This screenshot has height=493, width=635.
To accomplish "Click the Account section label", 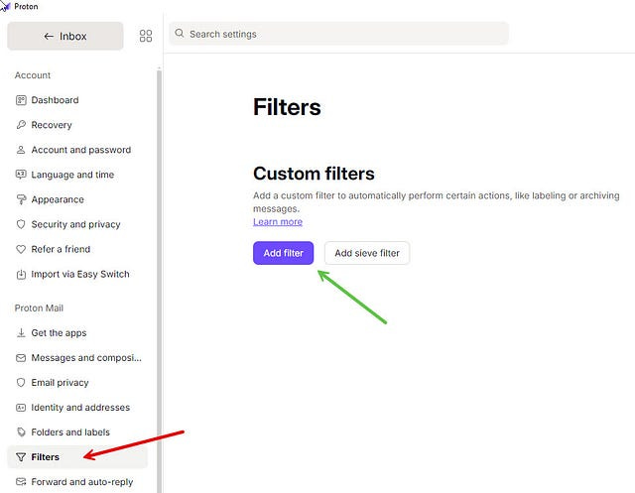I will (33, 75).
